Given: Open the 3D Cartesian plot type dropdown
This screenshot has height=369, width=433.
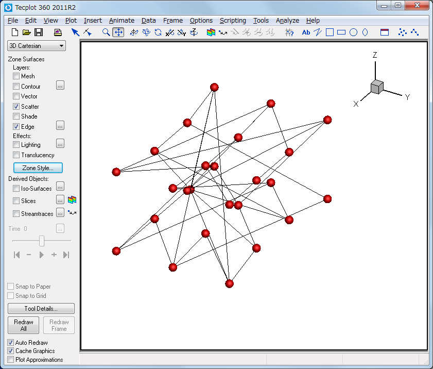Looking at the screenshot, I should pyautogui.click(x=37, y=45).
